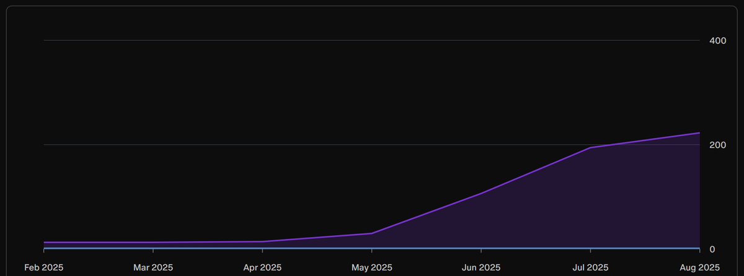Click the 0 y-axis value

(x=712, y=249)
